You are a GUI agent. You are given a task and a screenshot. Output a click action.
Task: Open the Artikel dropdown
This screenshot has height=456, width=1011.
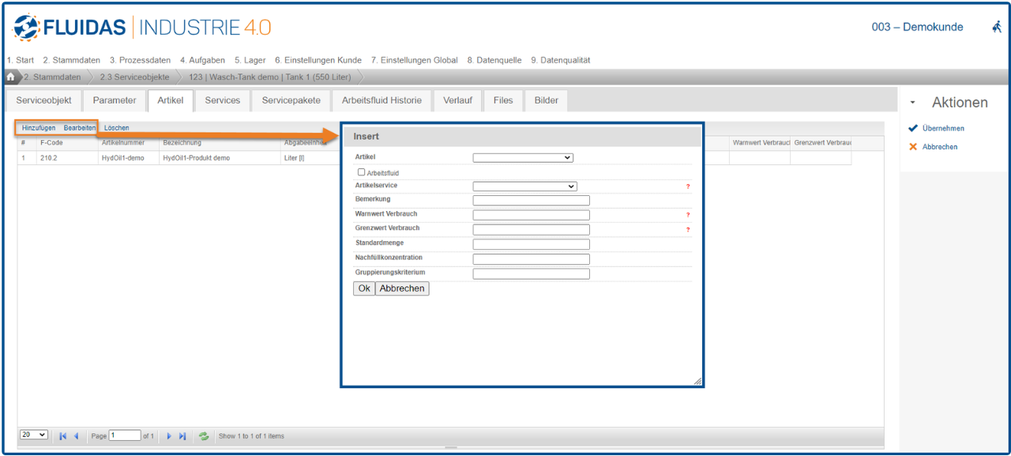522,158
